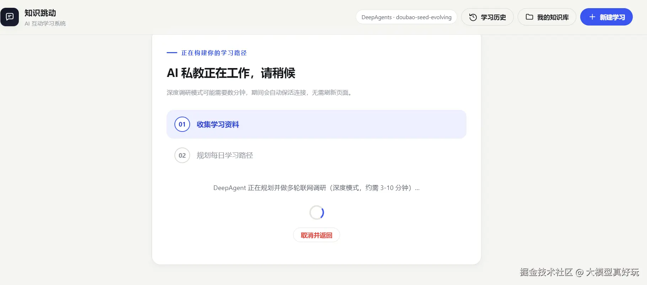The height and width of the screenshot is (285, 647).
Task: Click the DeepAgents doubao-seed-evolving model badge
Action: (406, 17)
